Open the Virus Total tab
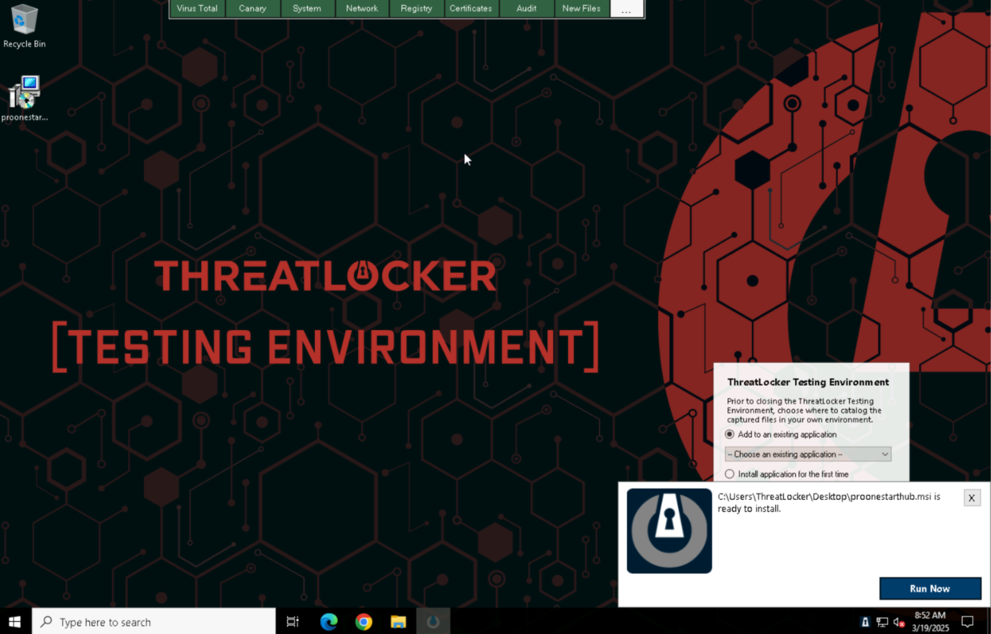991x634 pixels. (x=197, y=9)
